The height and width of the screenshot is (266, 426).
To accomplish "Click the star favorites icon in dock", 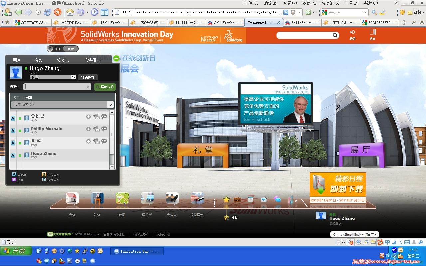I will coord(226,199).
